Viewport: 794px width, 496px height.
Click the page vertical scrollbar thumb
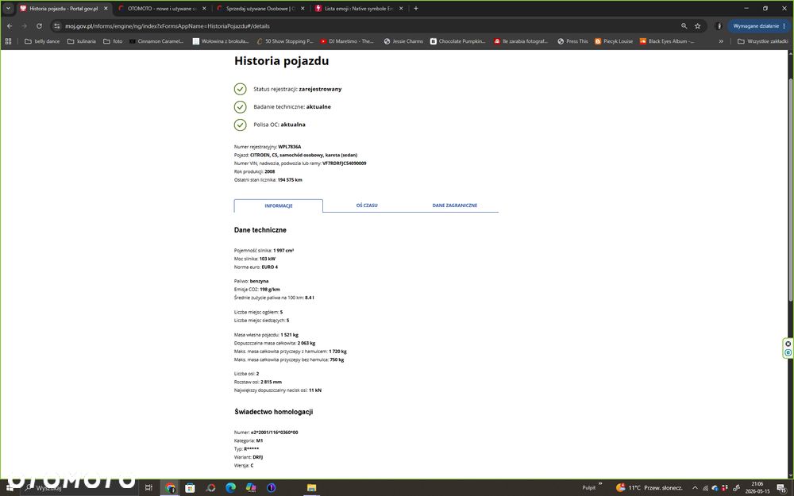pyautogui.click(x=791, y=190)
